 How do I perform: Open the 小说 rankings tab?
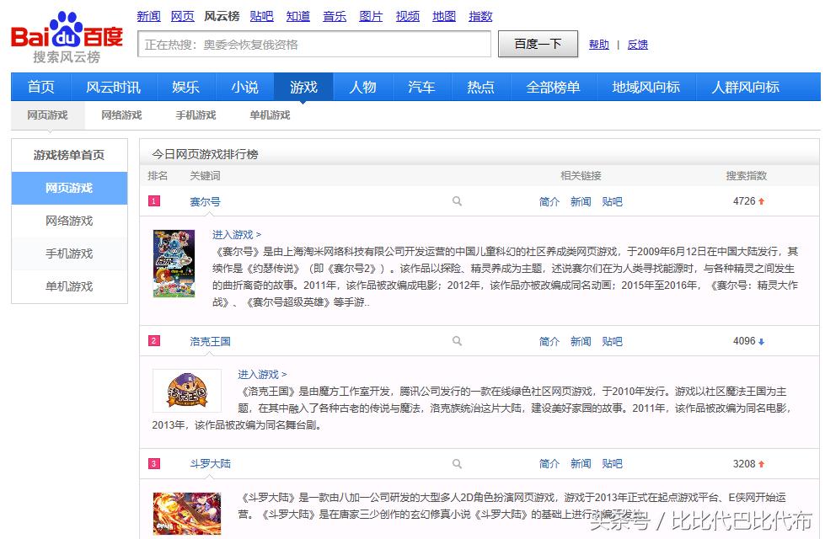[244, 86]
